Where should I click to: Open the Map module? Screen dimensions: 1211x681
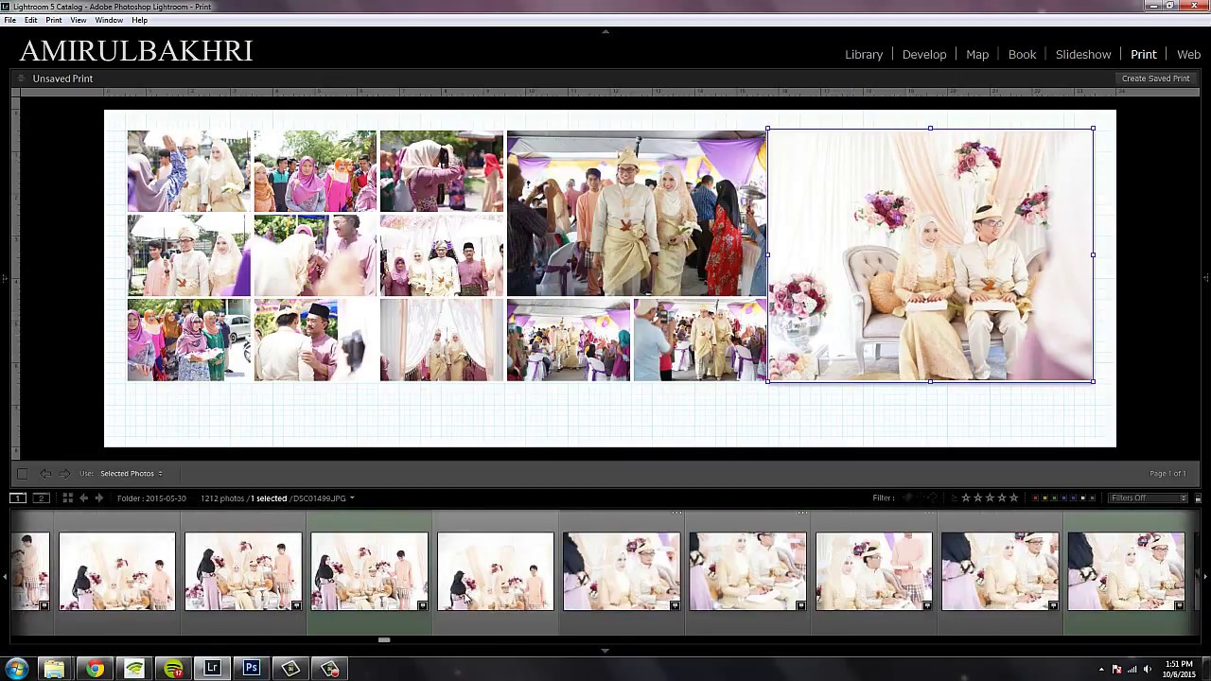(977, 55)
